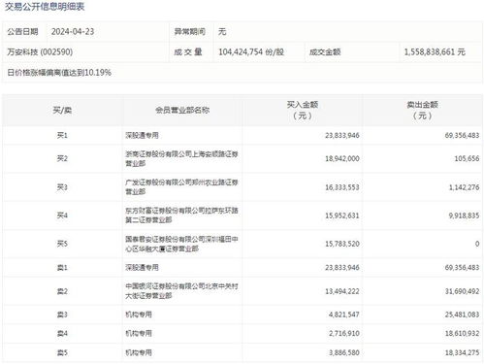Viewport: 484px width, 364px height.
Task: Click buy amount 23,833,946 in 买1 row
Action: click(342, 135)
